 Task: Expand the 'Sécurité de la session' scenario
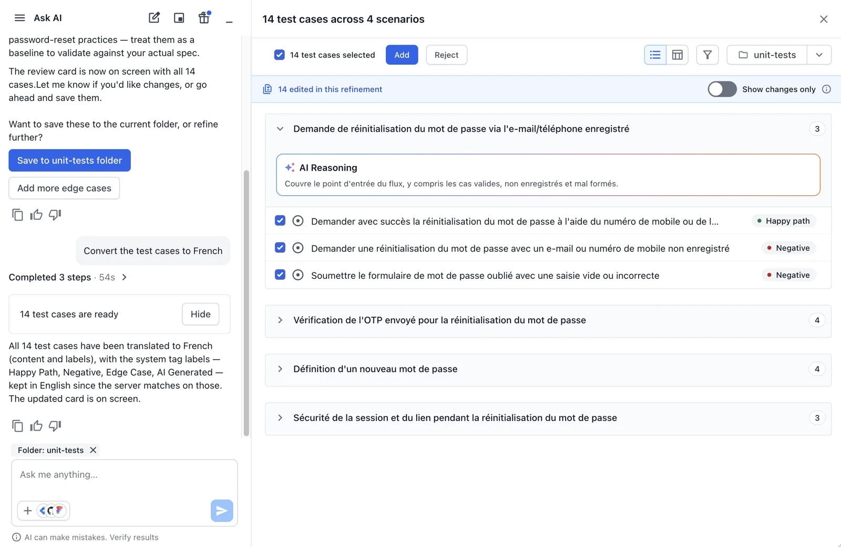(280, 418)
